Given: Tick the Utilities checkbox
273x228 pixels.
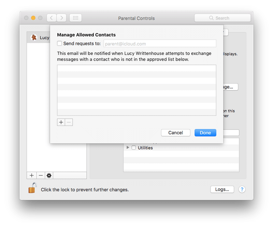Looking at the screenshot, I should point(134,148).
